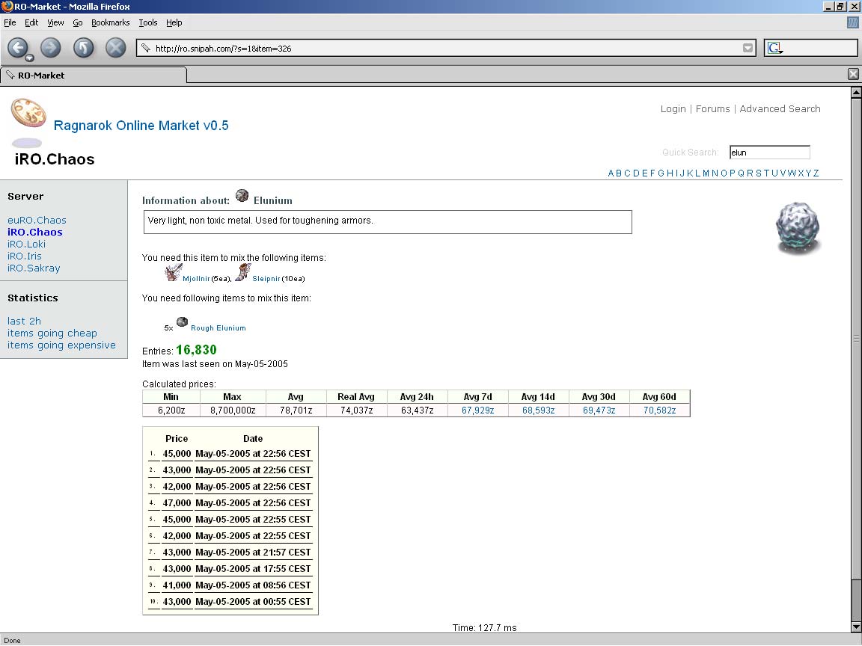Open the Mjollnir item link
The height and width of the screenshot is (646, 862).
click(196, 279)
